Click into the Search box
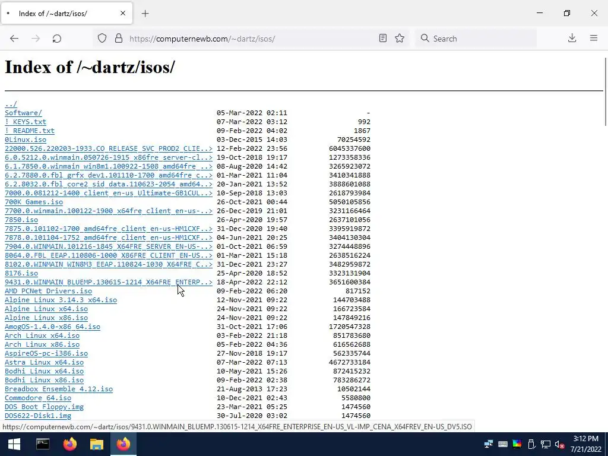Screen dimensions: 608x456 476,39
